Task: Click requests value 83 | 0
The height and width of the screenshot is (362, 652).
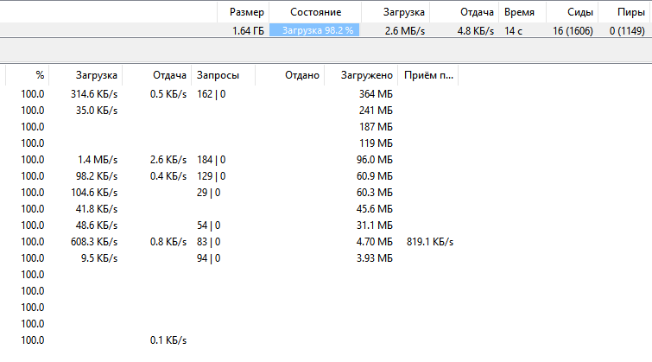Action: pyautogui.click(x=208, y=242)
